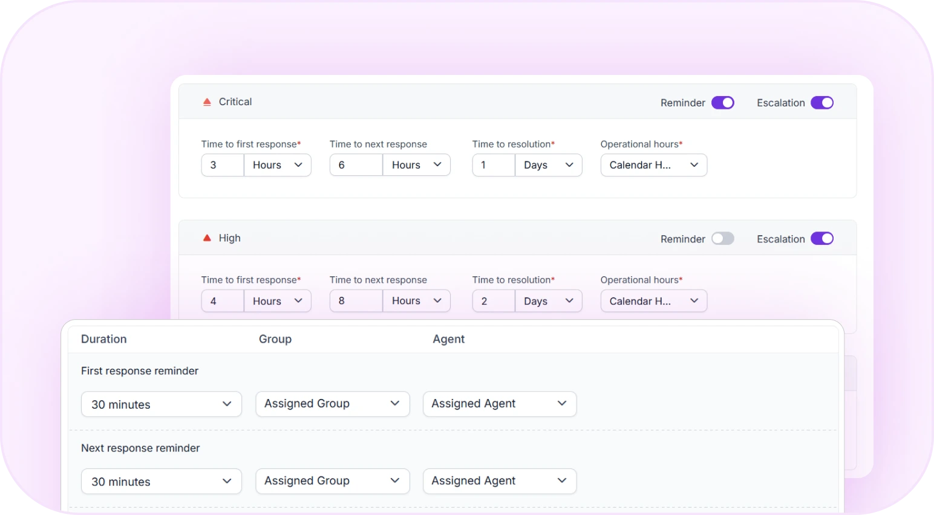
Task: Open First response reminder 30 minutes dropdown
Action: (162, 404)
